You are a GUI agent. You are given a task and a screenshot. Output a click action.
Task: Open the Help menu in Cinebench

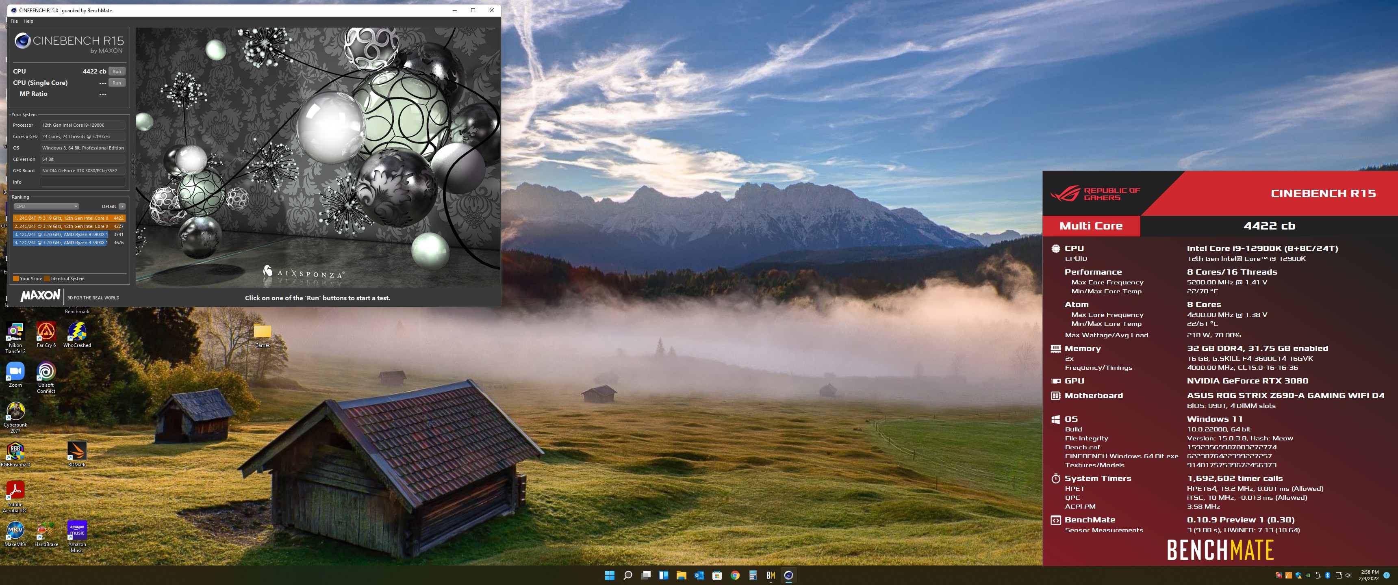click(x=28, y=21)
